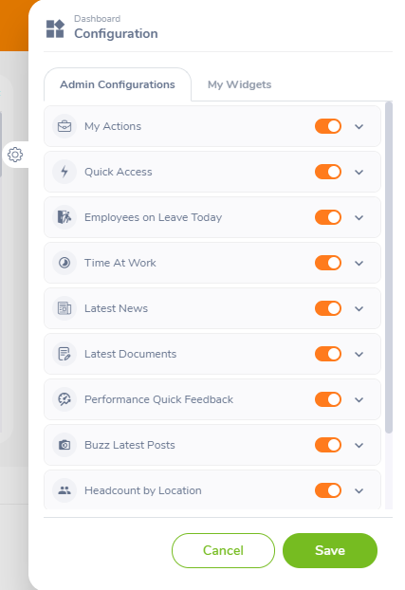Click the Buzz Latest Posts camera icon
Image resolution: width=405 pixels, height=590 pixels.
[x=64, y=445]
